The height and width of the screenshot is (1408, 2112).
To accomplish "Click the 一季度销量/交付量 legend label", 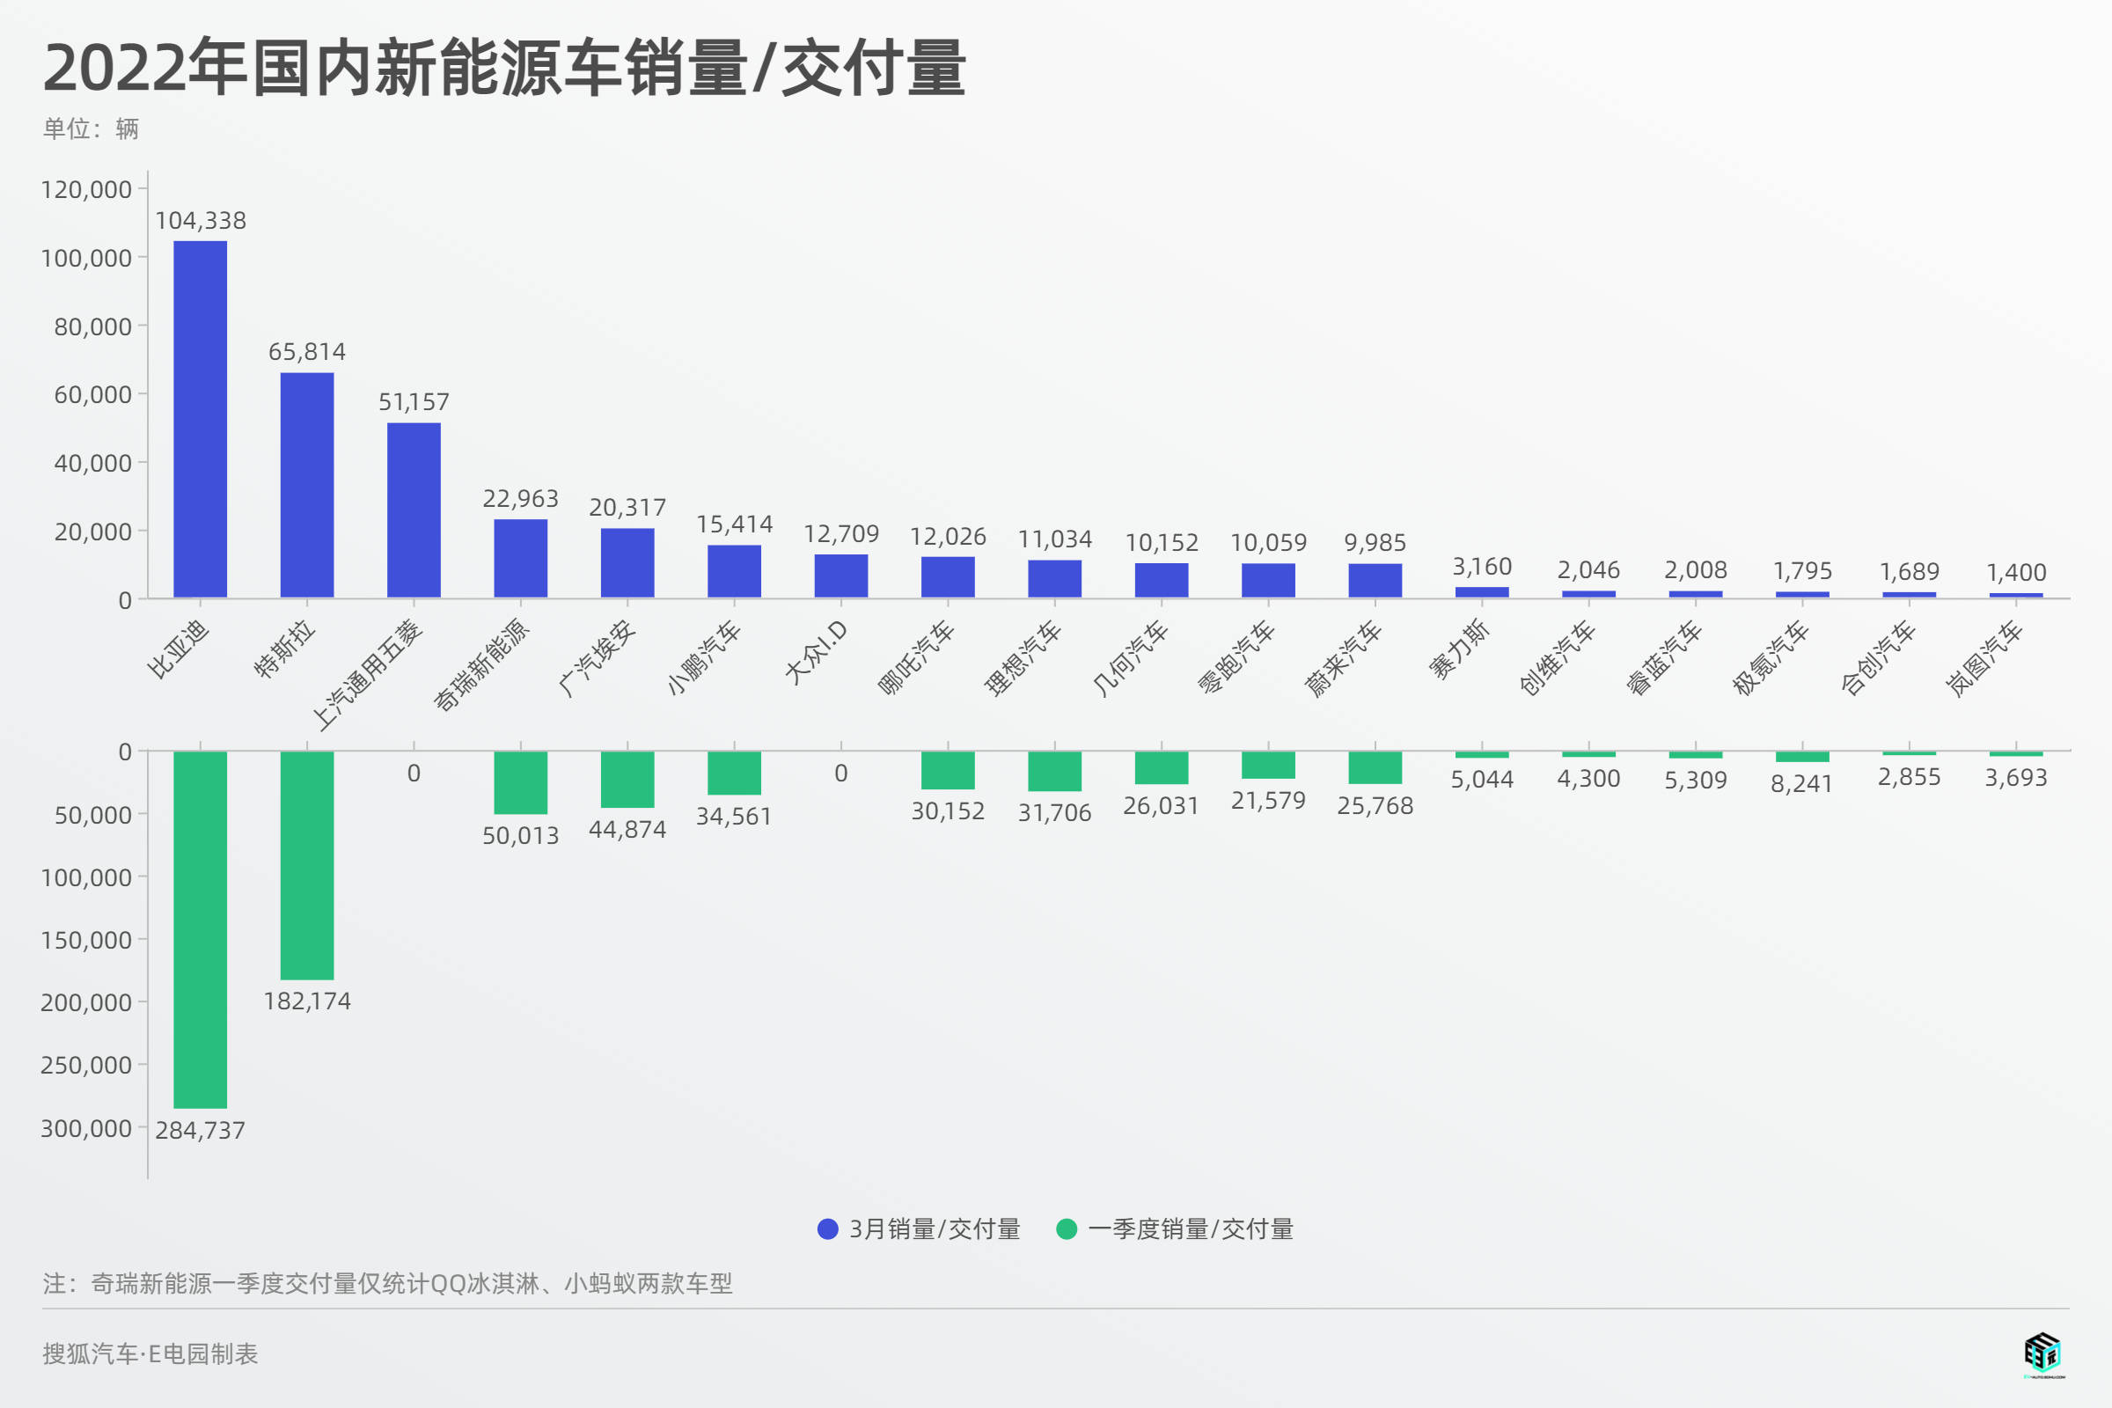I will tap(1191, 1228).
